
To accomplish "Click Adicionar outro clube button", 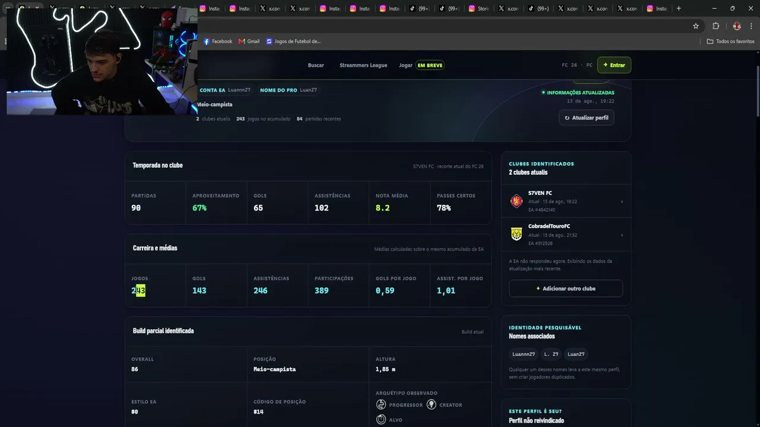I will pyautogui.click(x=566, y=288).
